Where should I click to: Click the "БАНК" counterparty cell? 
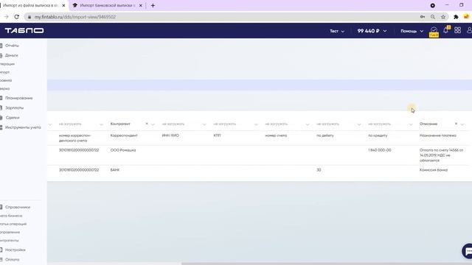[115, 170]
